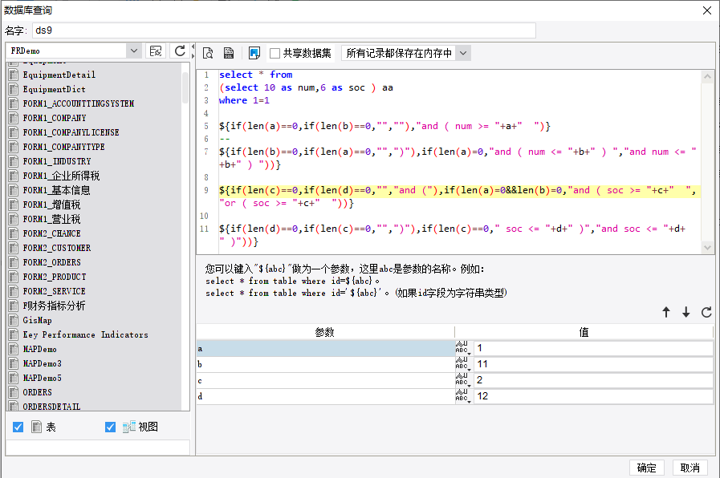720x478 pixels.
Task: Open the 所有记录都保存在内存中 dropdown
Action: pyautogui.click(x=463, y=53)
